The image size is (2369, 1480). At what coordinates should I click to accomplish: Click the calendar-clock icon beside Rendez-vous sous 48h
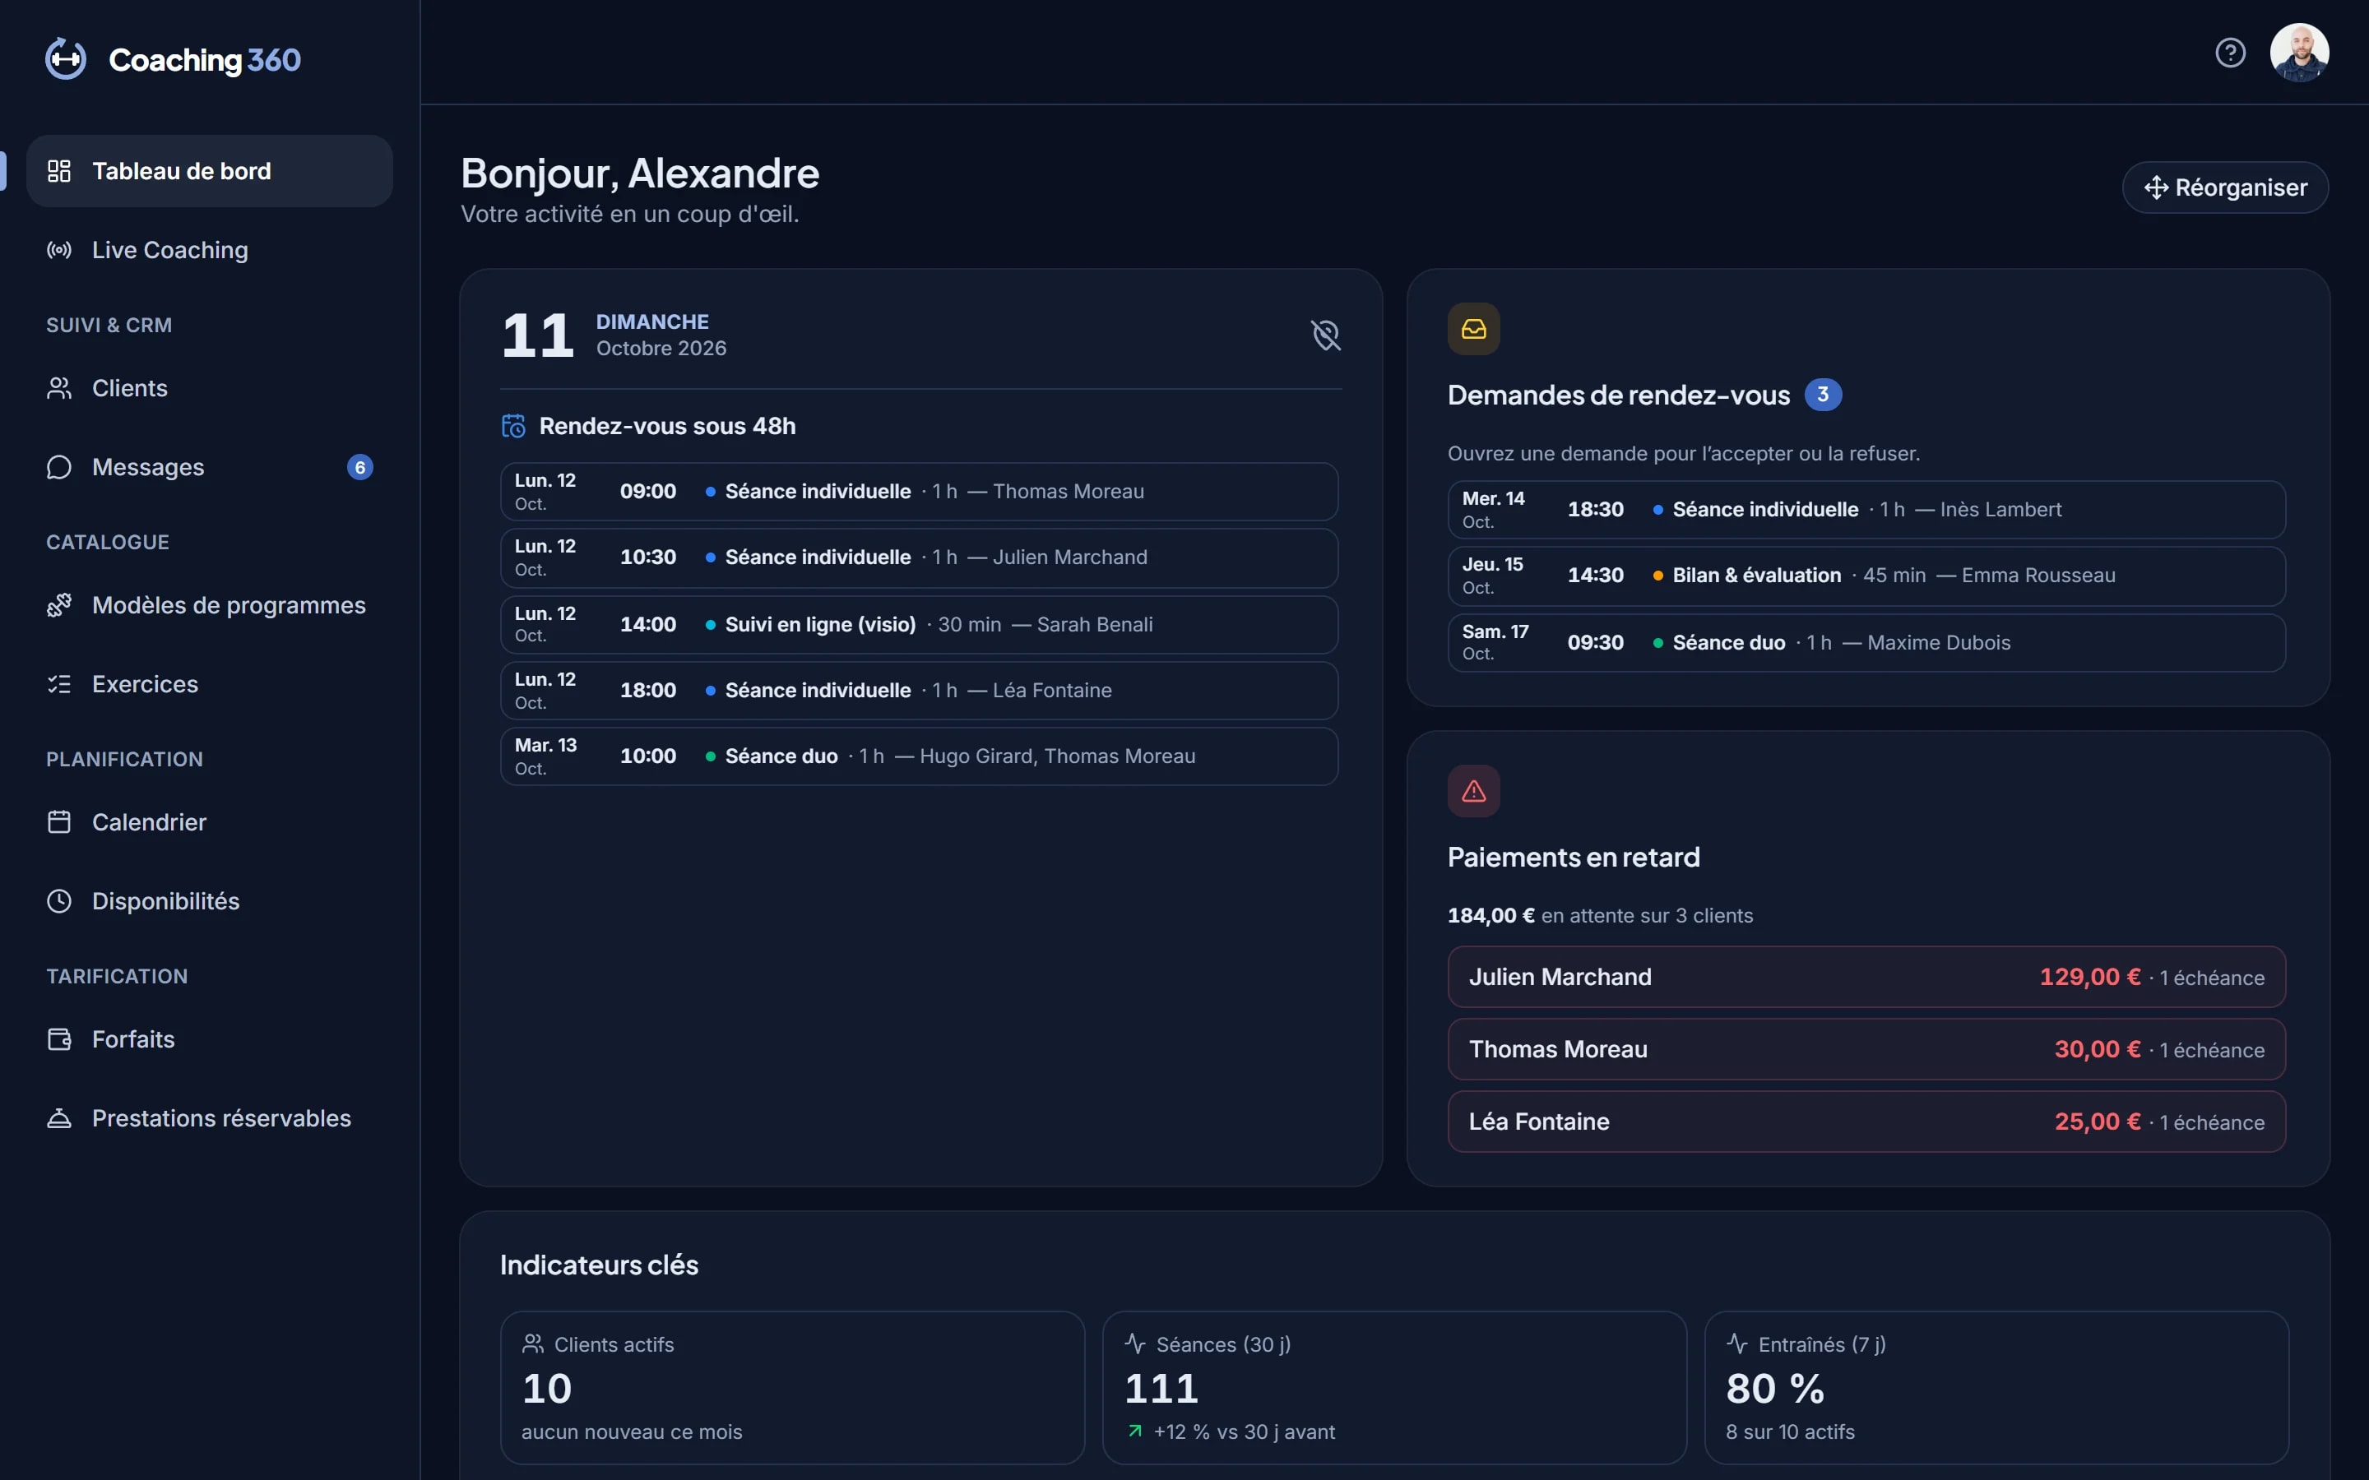(514, 426)
